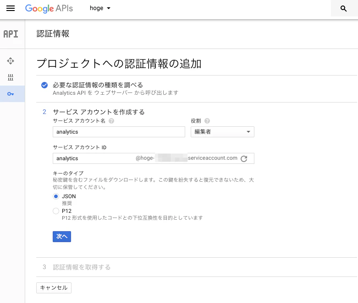Screen dimensions: 358x303
Task: Click the search magnifier icon
Action: tap(343, 9)
